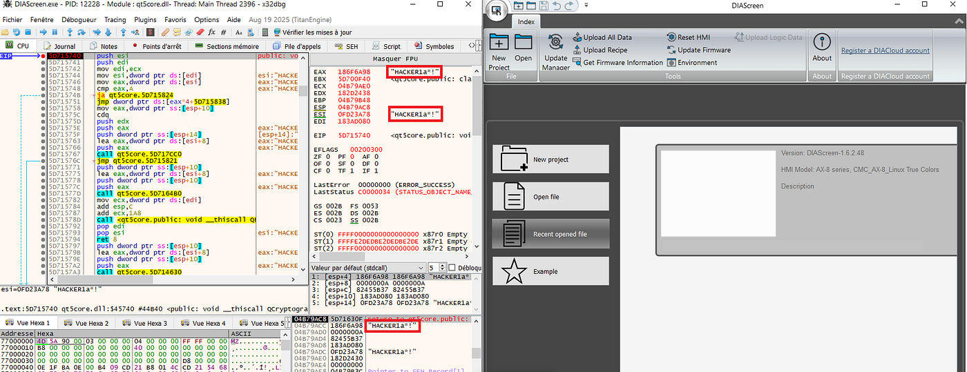Viewport: 967px width, 372px height.
Task: Switch to the Sections mémoire tab
Action: coord(226,46)
